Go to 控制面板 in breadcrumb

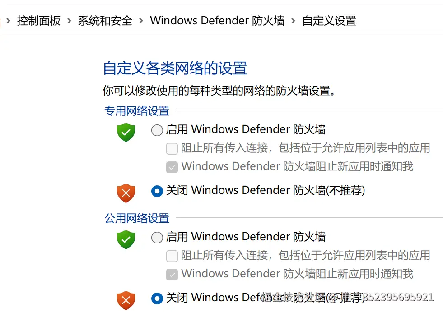39,21
